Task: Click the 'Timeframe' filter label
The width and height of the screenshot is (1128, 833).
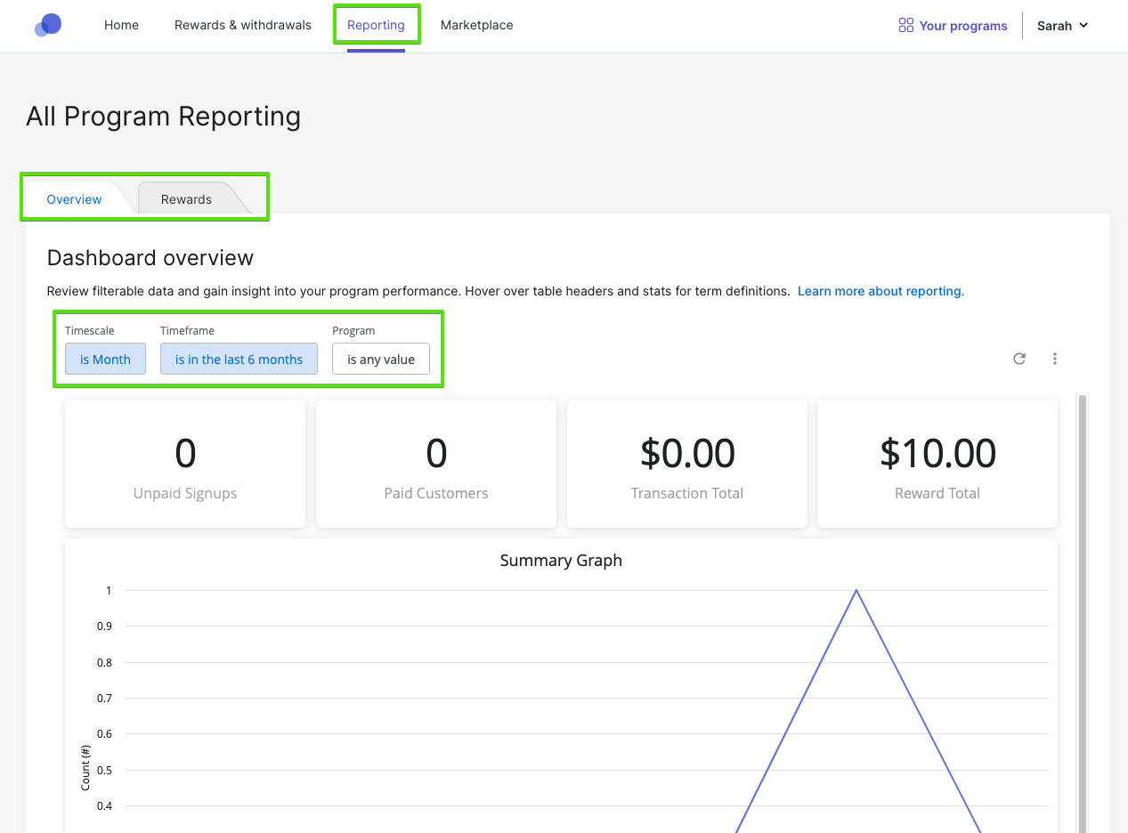Action: click(187, 331)
